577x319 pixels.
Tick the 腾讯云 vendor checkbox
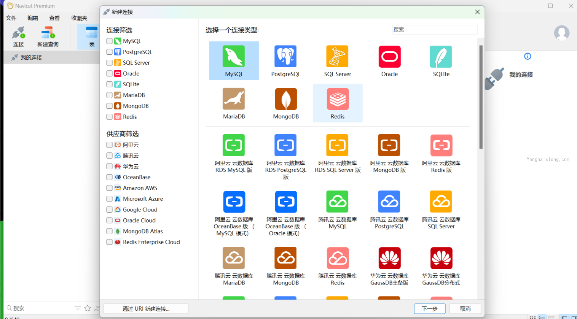coord(110,156)
